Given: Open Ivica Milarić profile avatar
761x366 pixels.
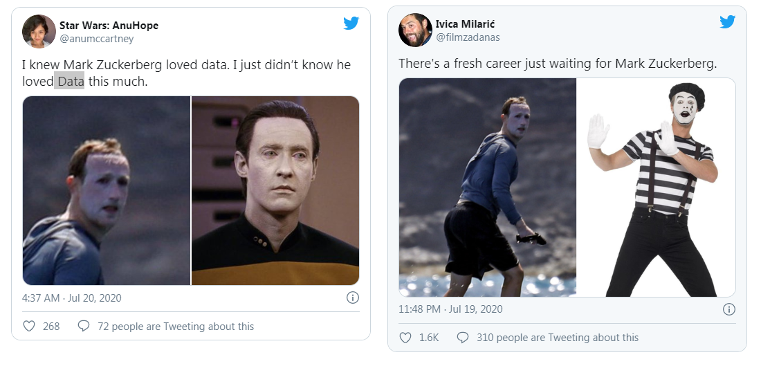Looking at the screenshot, I should click(x=415, y=30).
